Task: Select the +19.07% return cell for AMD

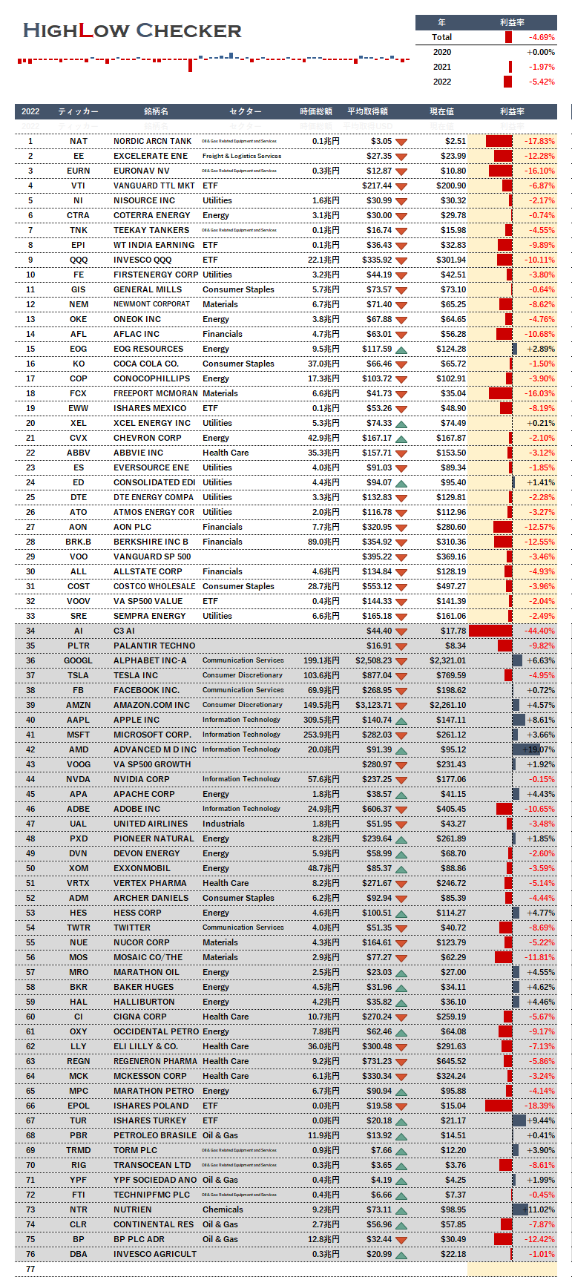Action: click(539, 749)
